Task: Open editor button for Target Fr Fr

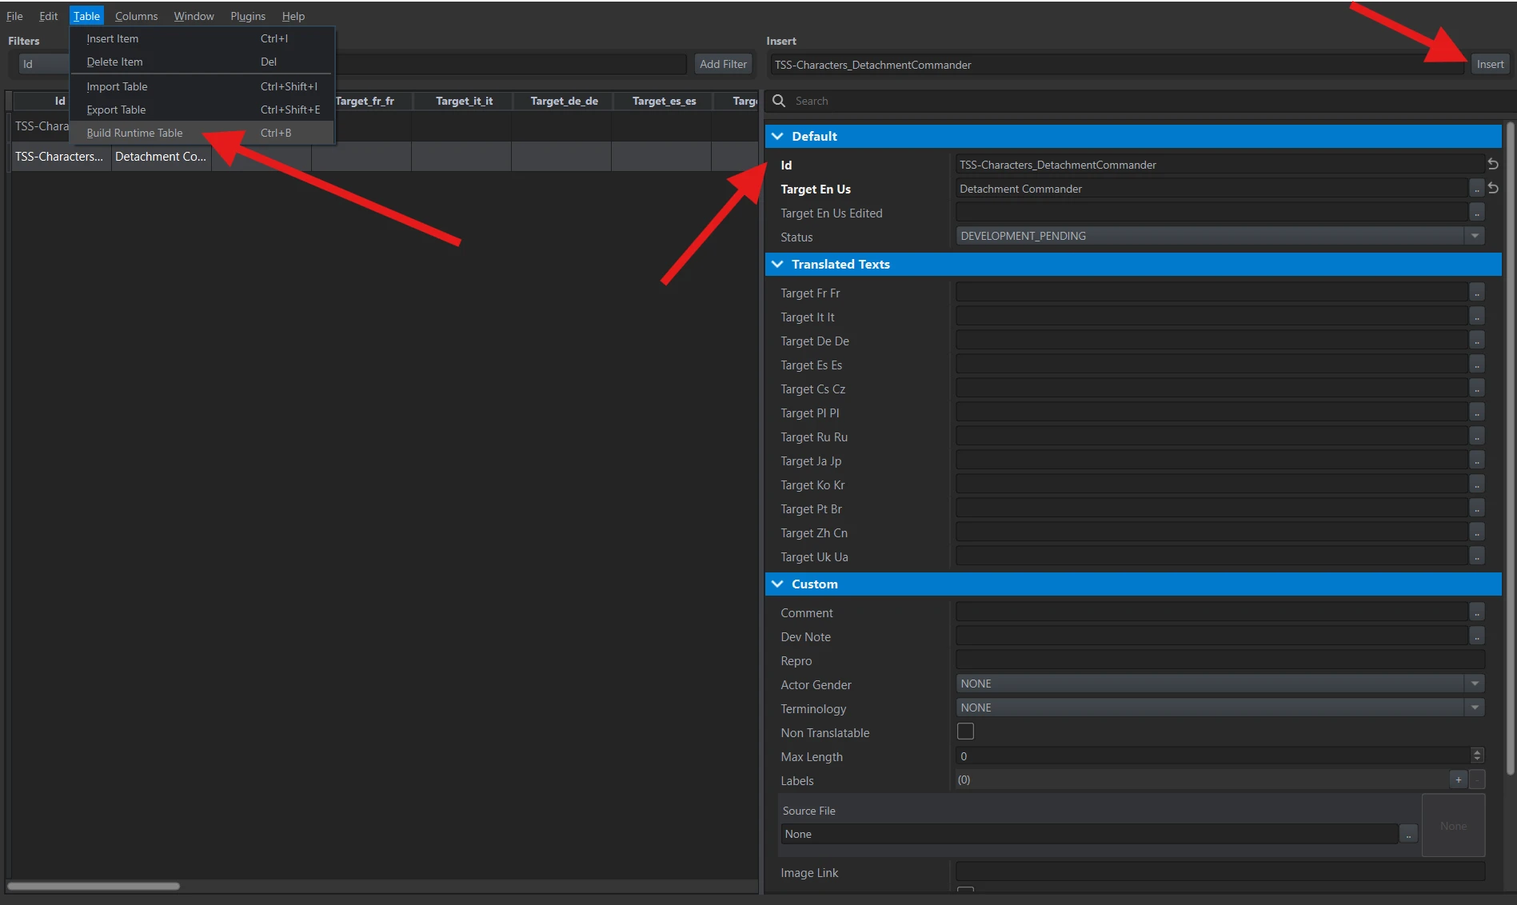Action: pyautogui.click(x=1477, y=293)
